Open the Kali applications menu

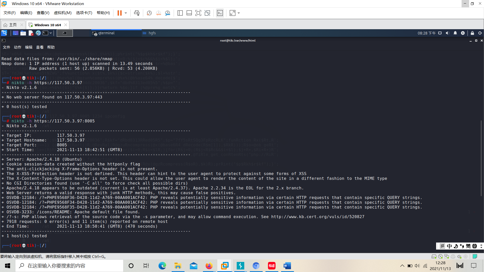point(4,33)
